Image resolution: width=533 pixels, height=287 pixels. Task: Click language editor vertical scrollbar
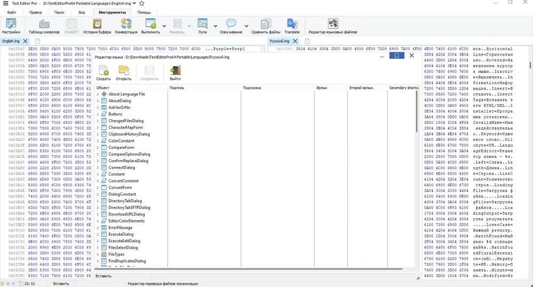click(x=417, y=111)
